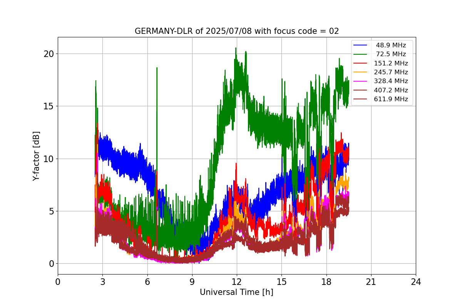Image resolution: width=462 pixels, height=308 pixels.
Task: Click the x-axis tick label 0
Action: [x=58, y=282]
